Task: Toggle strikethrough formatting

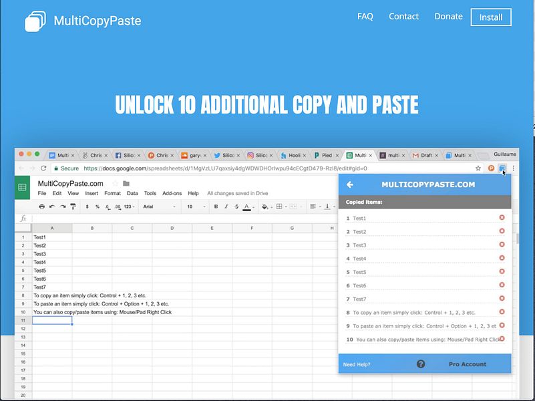Action: point(235,207)
